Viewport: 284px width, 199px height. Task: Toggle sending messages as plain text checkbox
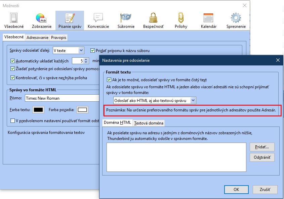109,80
